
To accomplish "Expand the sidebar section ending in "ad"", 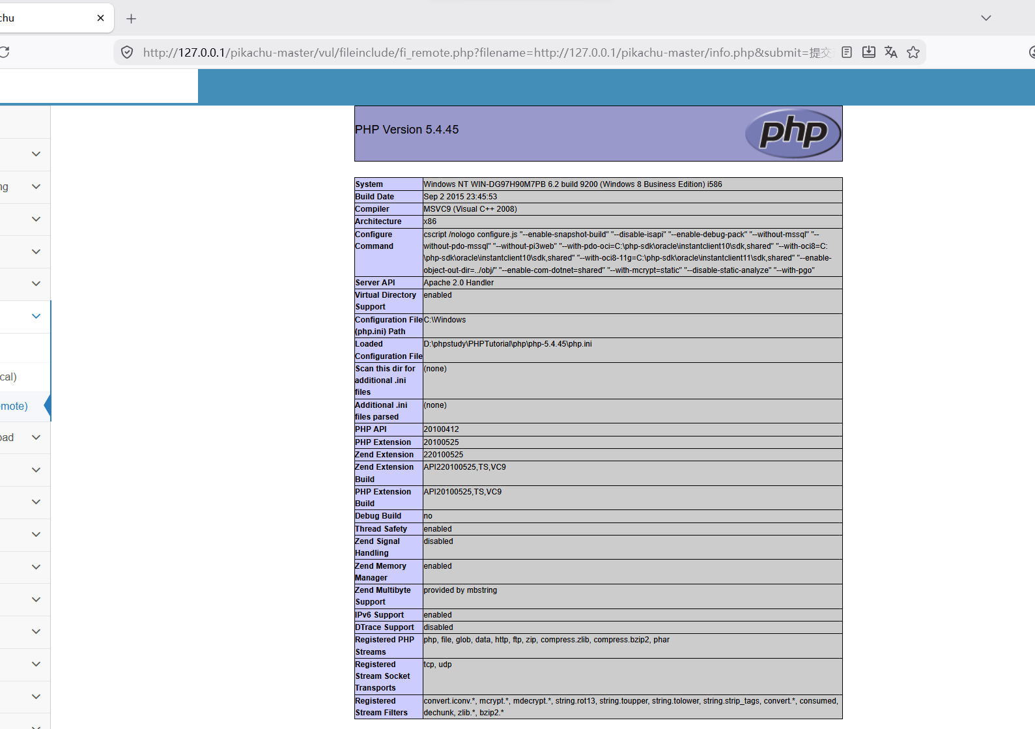I will [x=25, y=438].
